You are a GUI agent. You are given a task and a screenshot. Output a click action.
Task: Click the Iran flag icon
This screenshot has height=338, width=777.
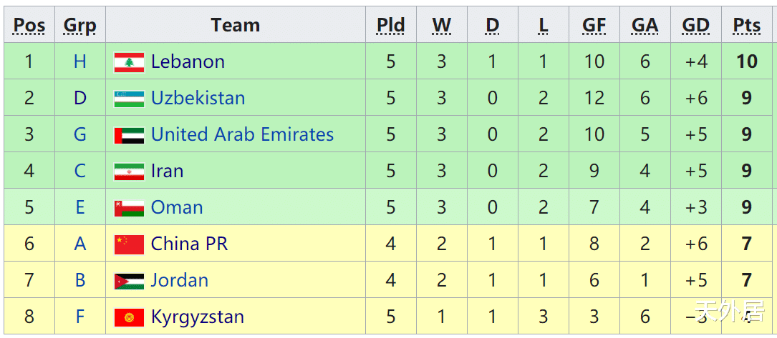pos(129,172)
